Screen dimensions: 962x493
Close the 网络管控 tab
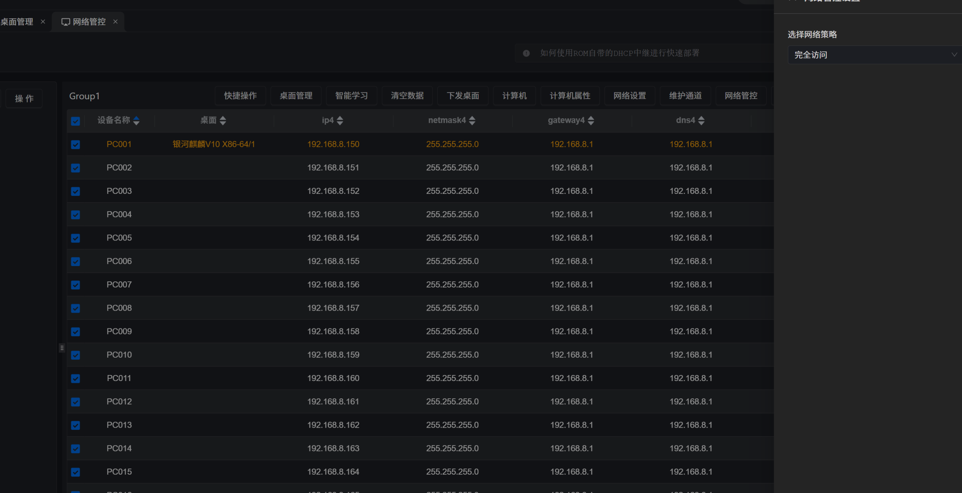coord(115,22)
